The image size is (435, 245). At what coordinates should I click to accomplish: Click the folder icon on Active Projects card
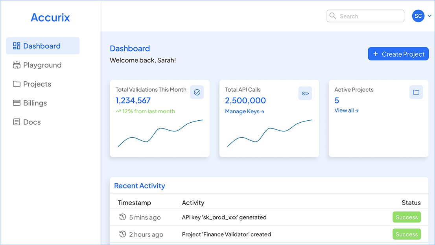(x=416, y=92)
